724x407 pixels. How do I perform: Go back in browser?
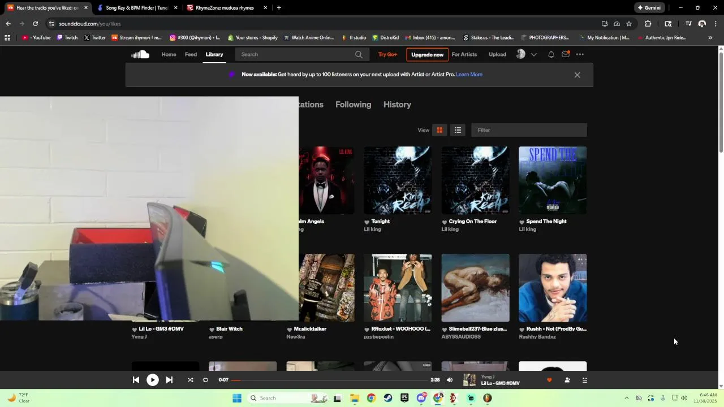tap(8, 24)
